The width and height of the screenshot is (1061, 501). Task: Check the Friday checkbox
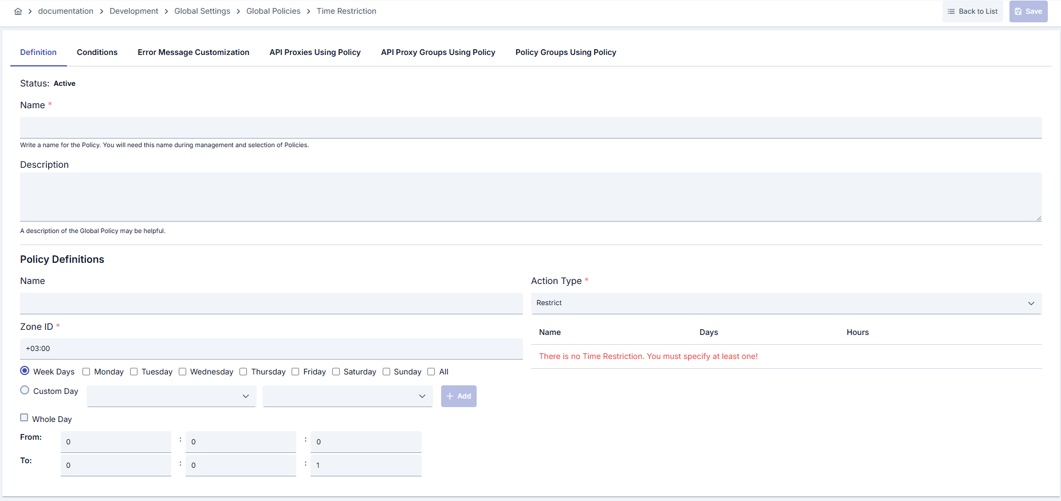pyautogui.click(x=296, y=372)
